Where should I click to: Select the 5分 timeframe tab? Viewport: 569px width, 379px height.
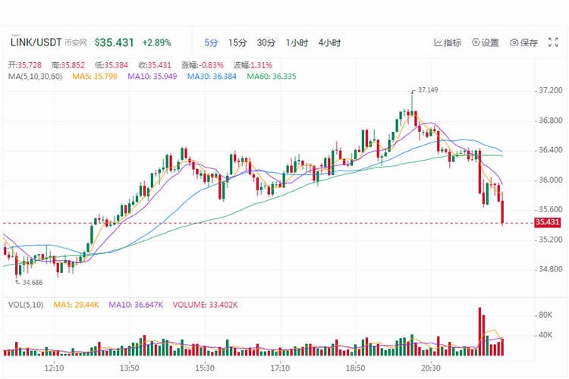211,42
